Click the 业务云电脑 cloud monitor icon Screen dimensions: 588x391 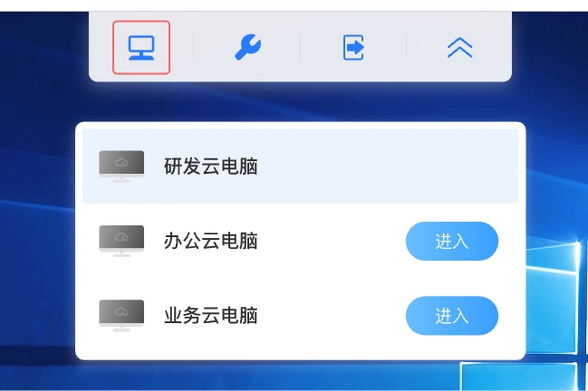(121, 315)
